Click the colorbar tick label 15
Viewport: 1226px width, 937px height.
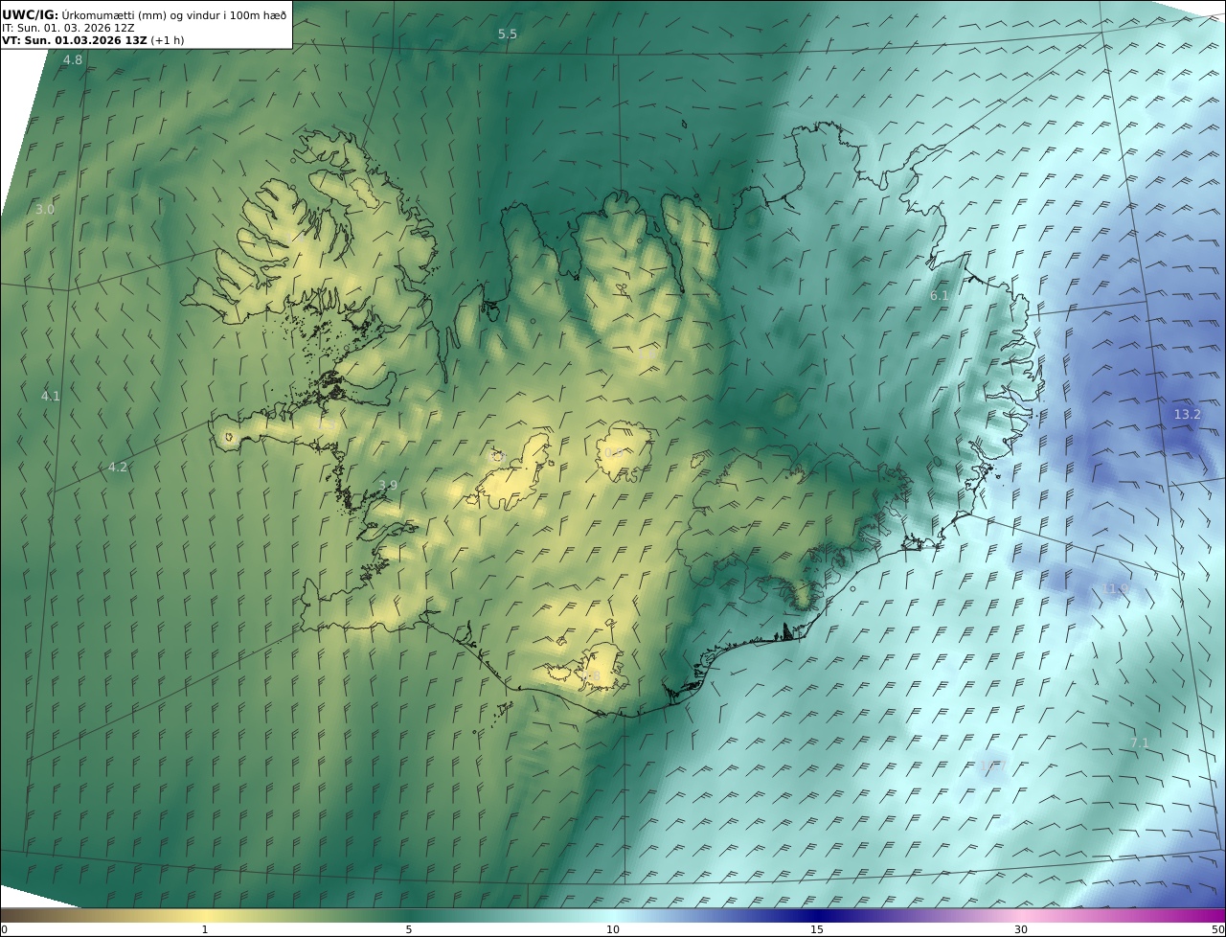click(817, 930)
